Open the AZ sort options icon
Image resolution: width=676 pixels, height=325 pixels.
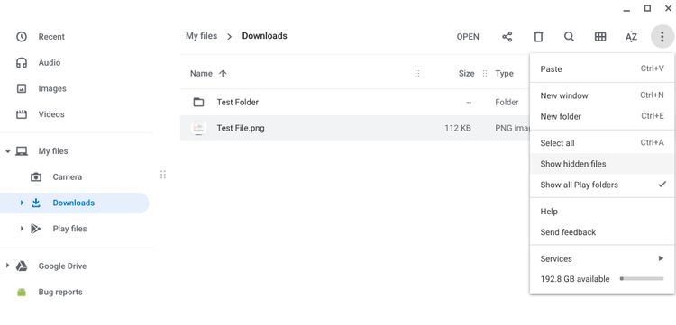pos(631,37)
